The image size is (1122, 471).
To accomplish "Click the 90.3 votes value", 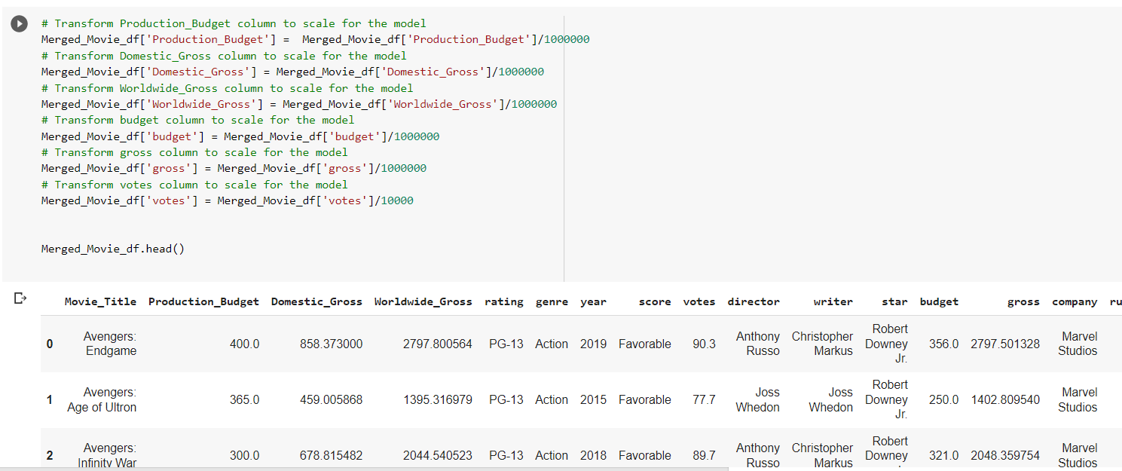I will pyautogui.click(x=704, y=344).
